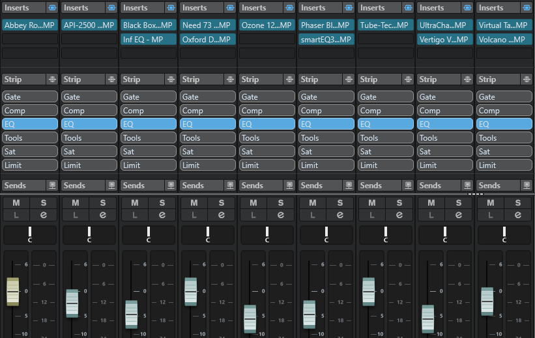Mute the API-2500 channel
535x338 pixels.
76,203
